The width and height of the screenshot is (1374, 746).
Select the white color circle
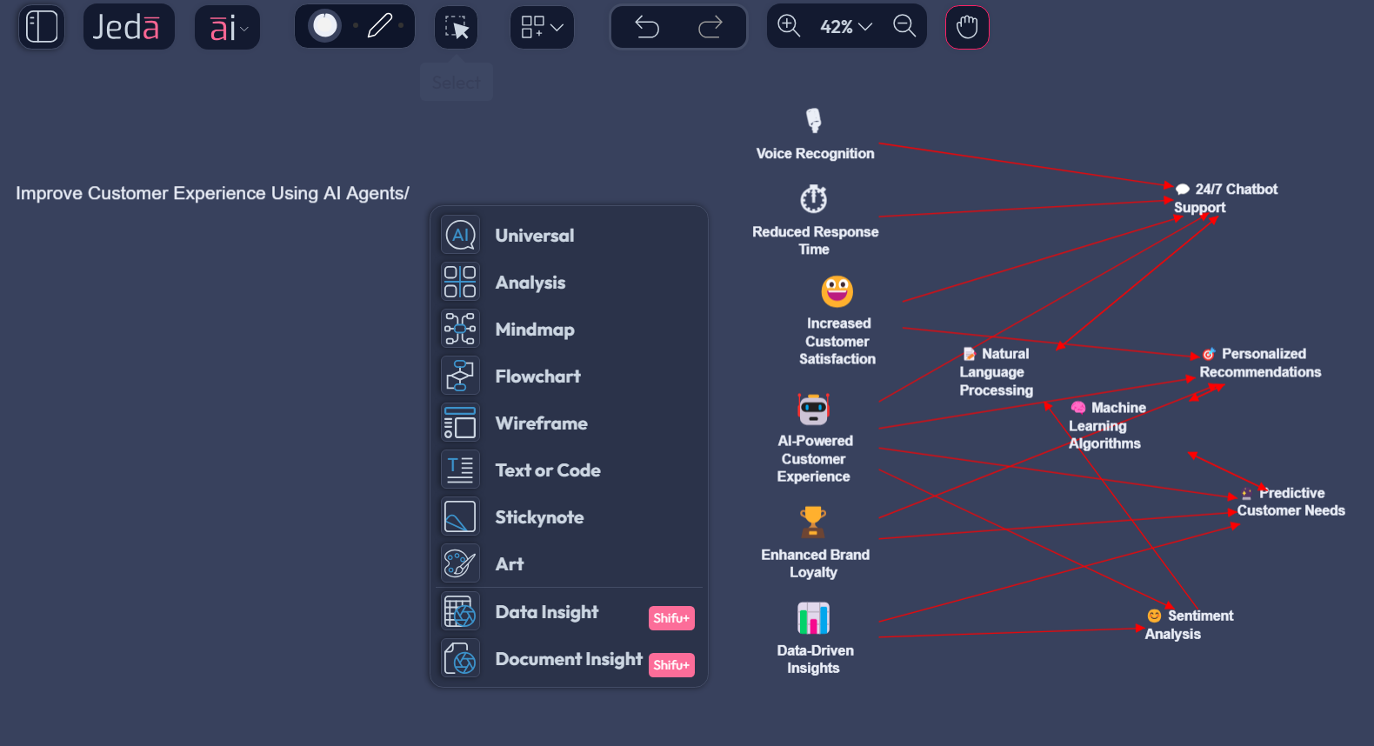pyautogui.click(x=325, y=26)
